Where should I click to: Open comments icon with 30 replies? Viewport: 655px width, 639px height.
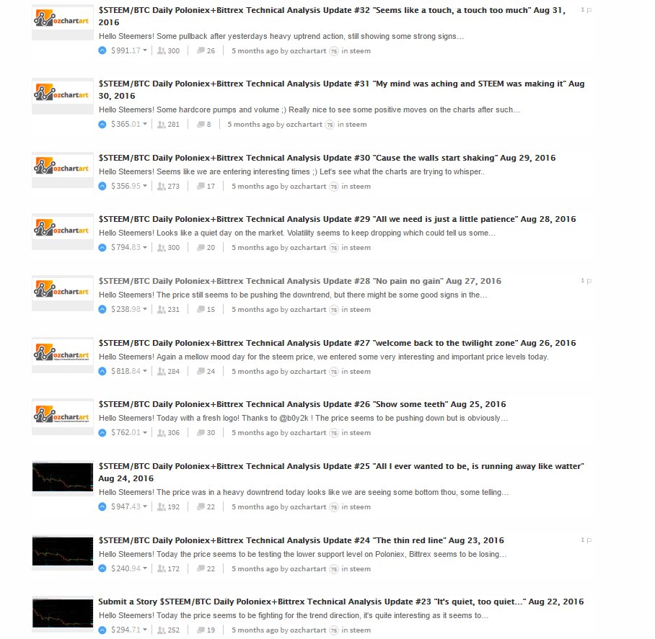(x=201, y=432)
